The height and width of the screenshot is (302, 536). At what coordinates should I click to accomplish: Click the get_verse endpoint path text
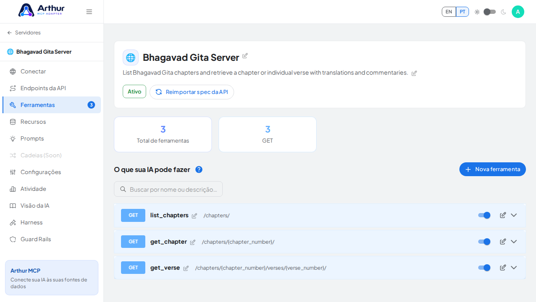[261, 268]
